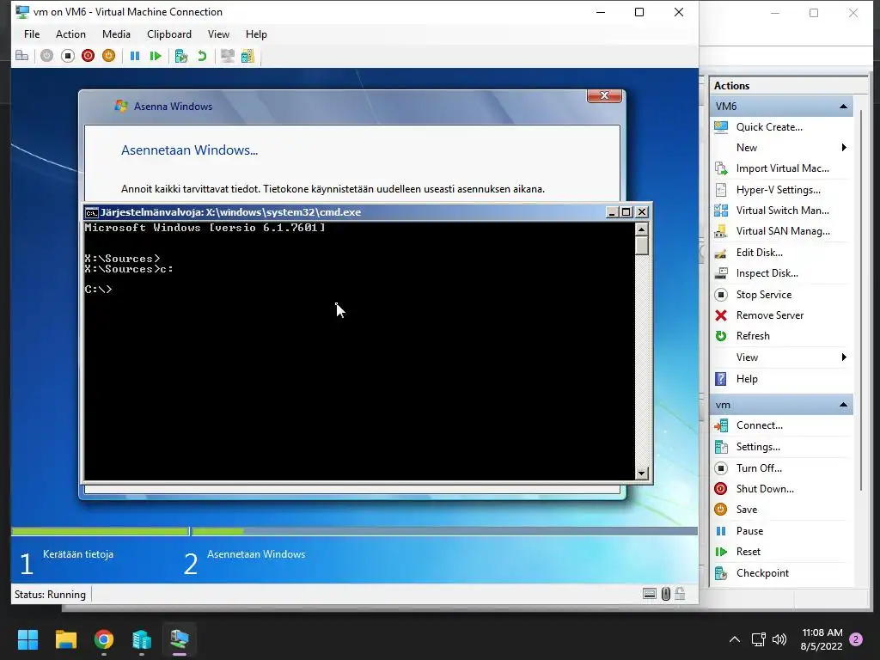Click the mouse status bar icon

(666, 594)
